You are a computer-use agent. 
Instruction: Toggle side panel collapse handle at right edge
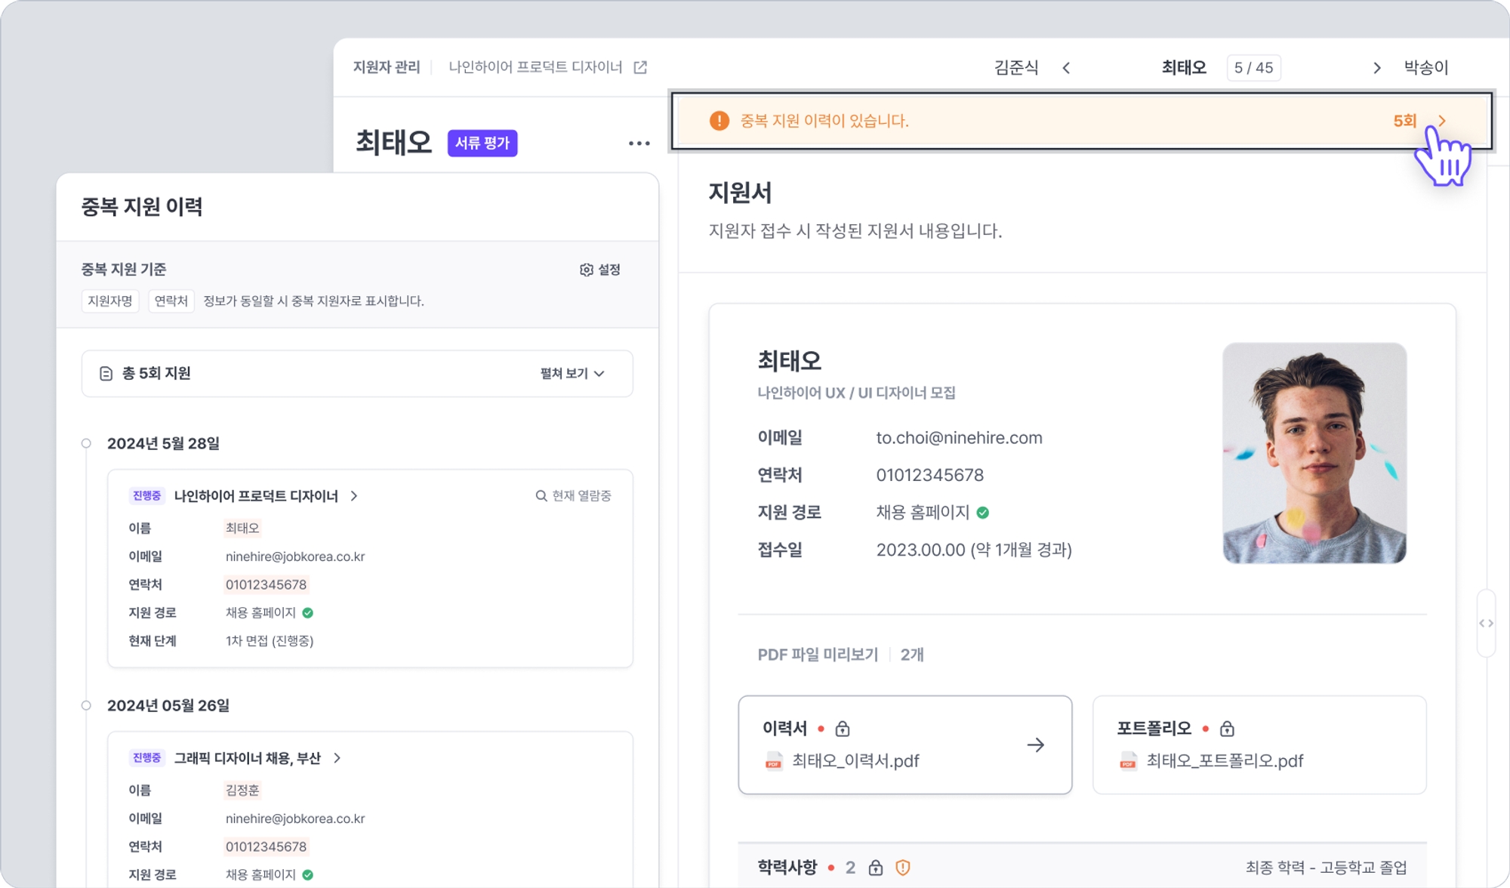click(1486, 624)
